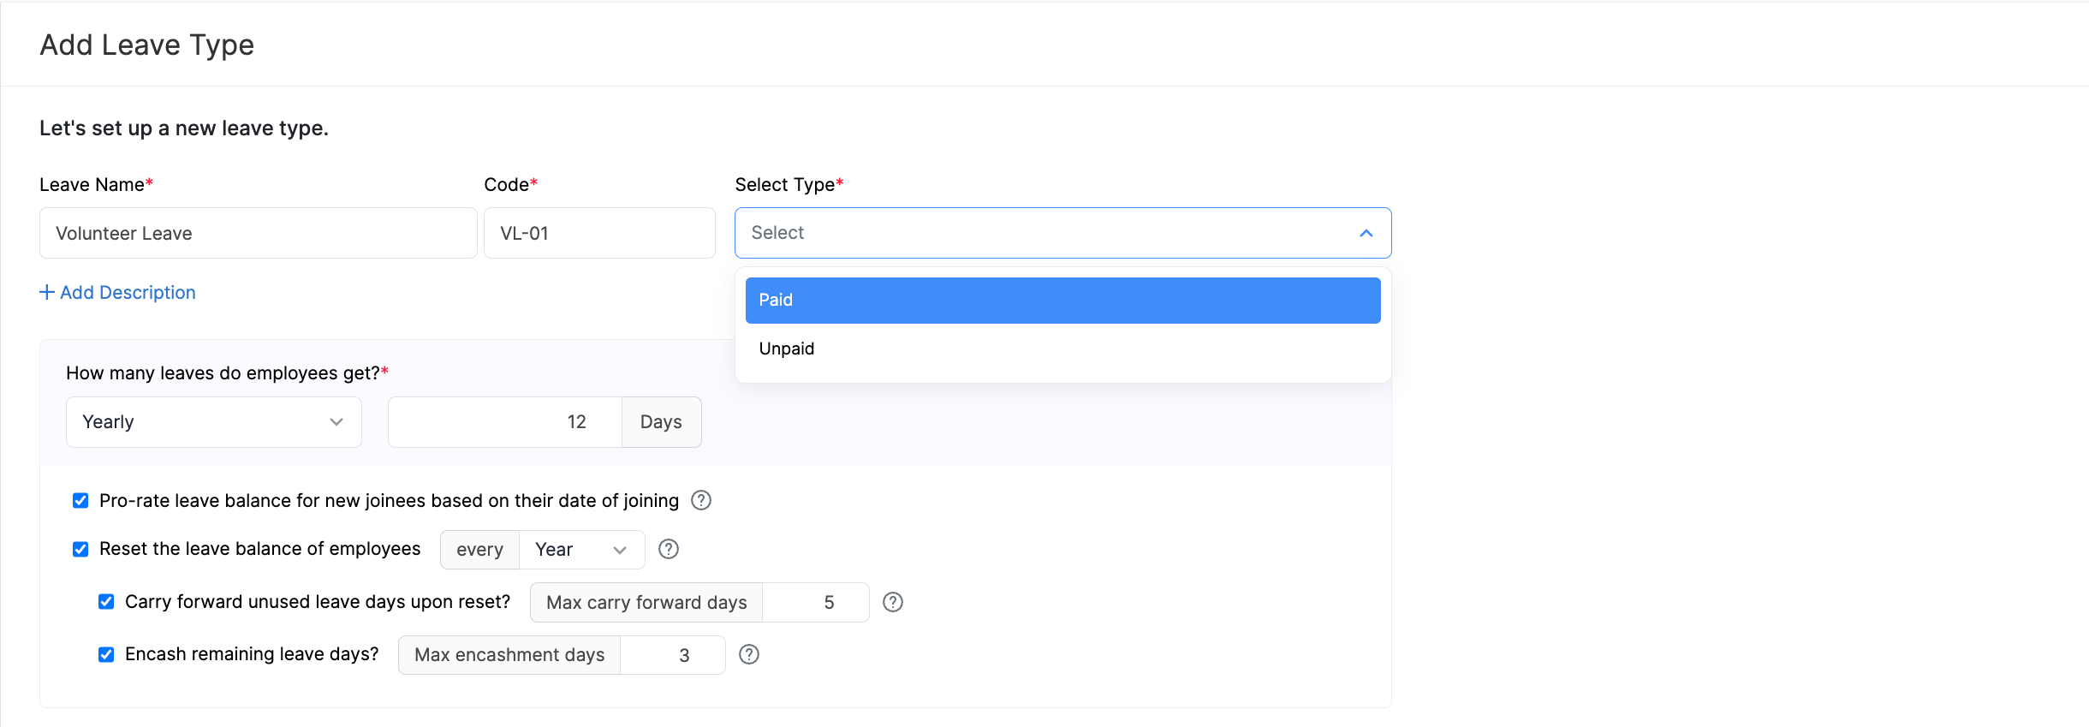Expand the reset period Year dropdown
The height and width of the screenshot is (727, 2089).
(581, 550)
